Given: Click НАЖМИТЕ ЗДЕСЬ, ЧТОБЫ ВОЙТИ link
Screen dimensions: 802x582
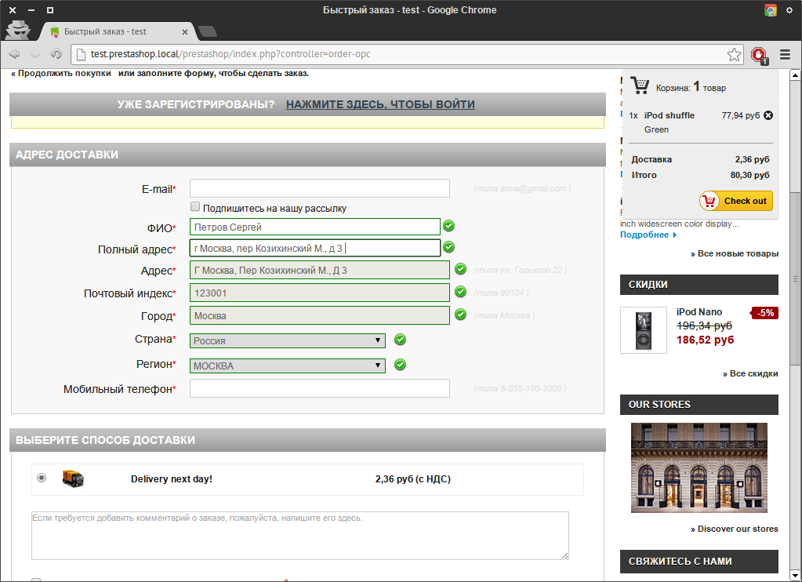Looking at the screenshot, I should [380, 104].
